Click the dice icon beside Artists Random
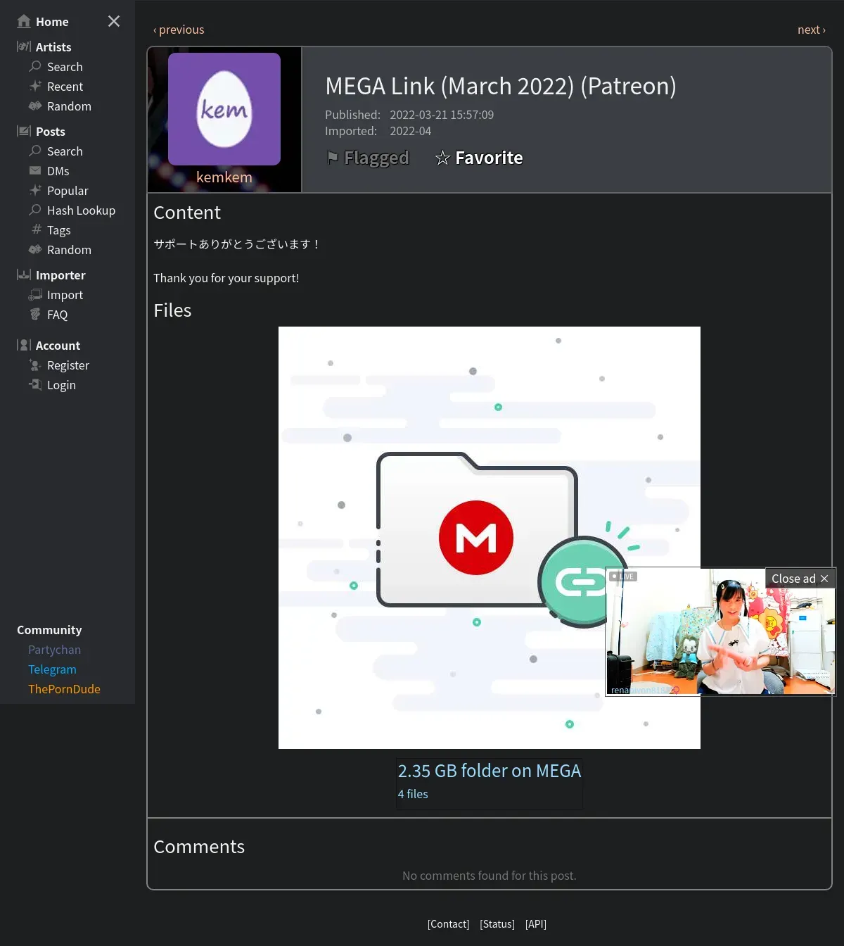The image size is (844, 946). tap(35, 106)
